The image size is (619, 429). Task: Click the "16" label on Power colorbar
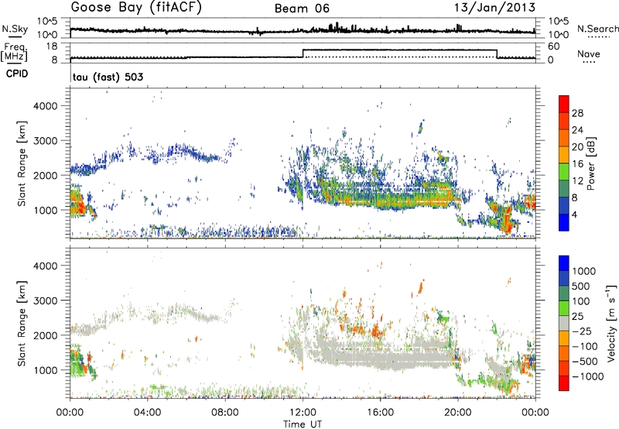[x=577, y=164]
